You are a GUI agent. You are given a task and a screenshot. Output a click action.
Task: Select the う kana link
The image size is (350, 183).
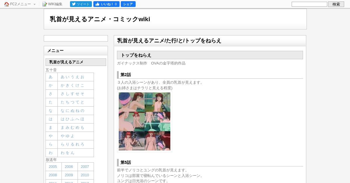tap(72, 77)
